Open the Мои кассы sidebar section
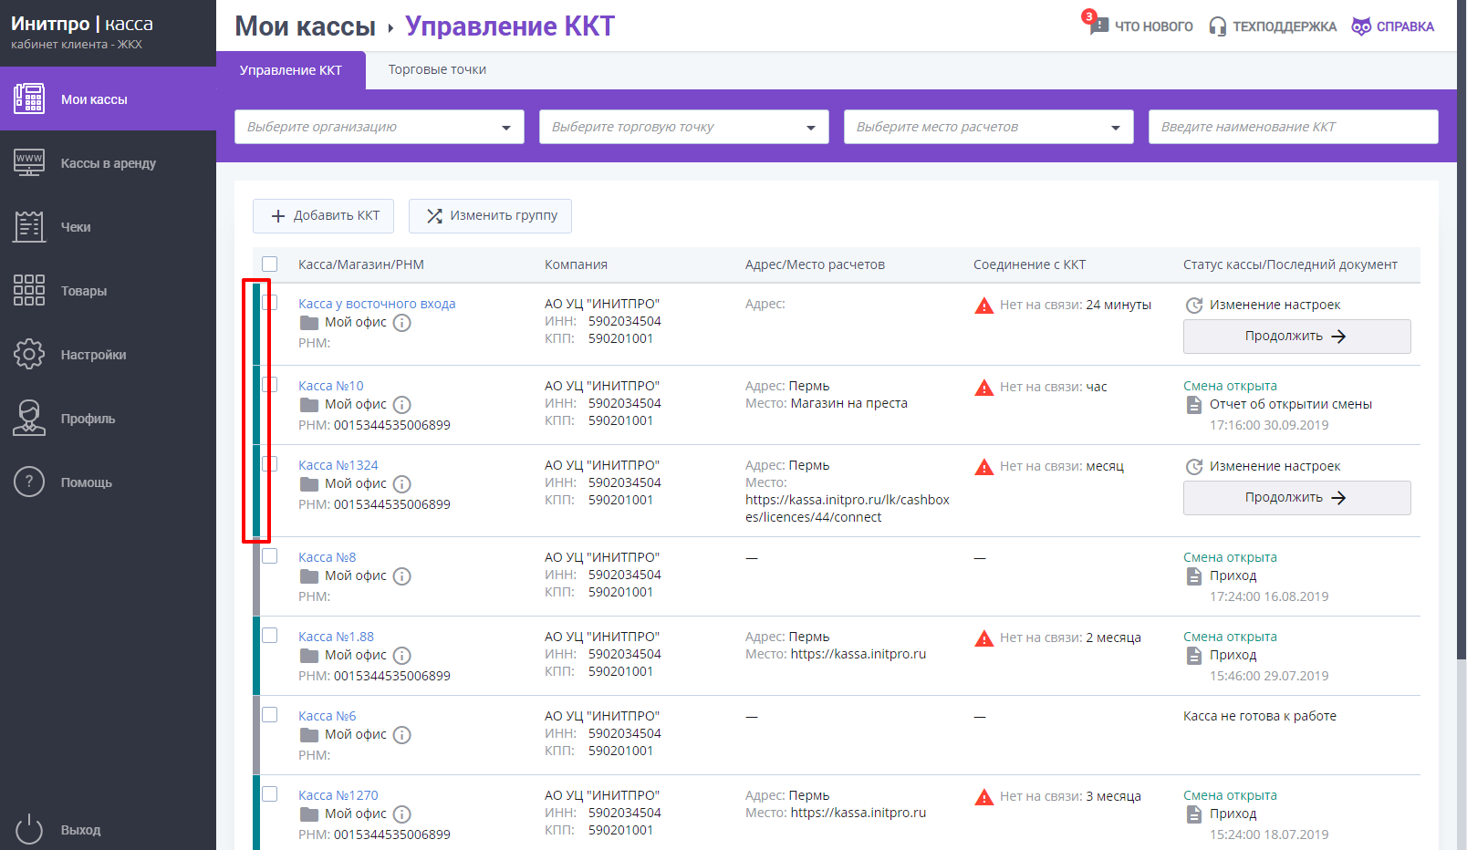The height and width of the screenshot is (850, 1467). tap(108, 98)
